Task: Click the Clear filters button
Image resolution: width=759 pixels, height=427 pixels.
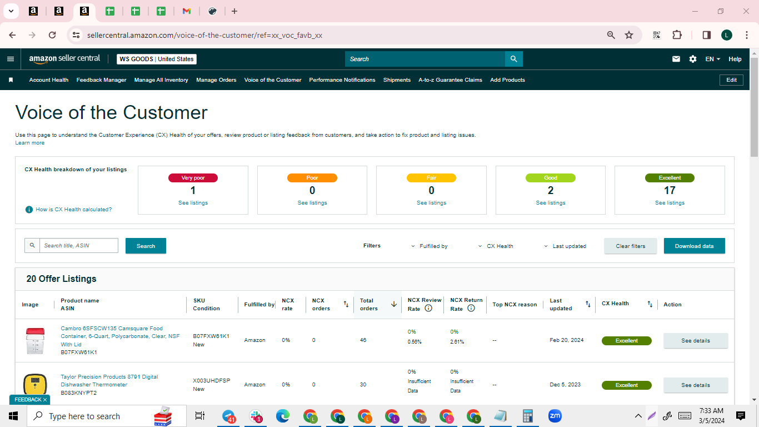Action: click(x=631, y=246)
